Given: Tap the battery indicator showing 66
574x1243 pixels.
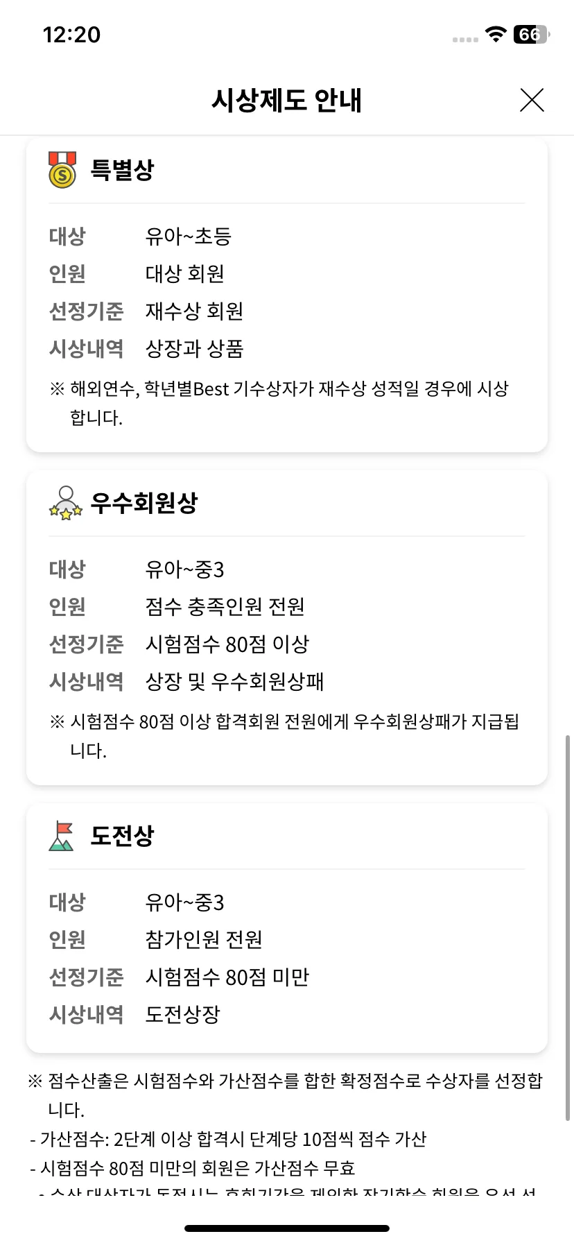Looking at the screenshot, I should (x=531, y=34).
